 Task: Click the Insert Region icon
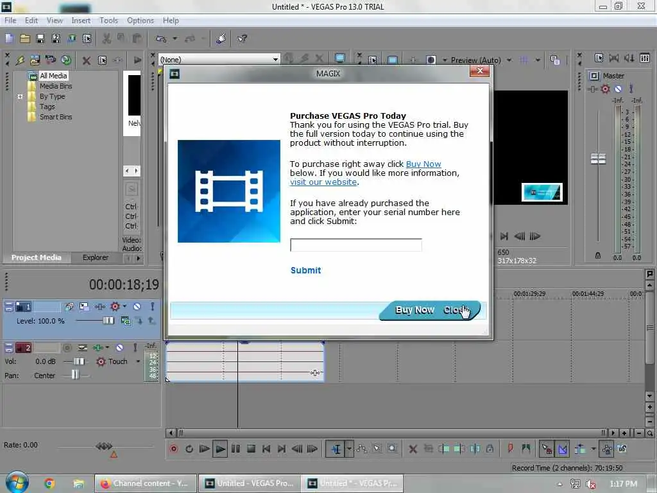point(526,449)
